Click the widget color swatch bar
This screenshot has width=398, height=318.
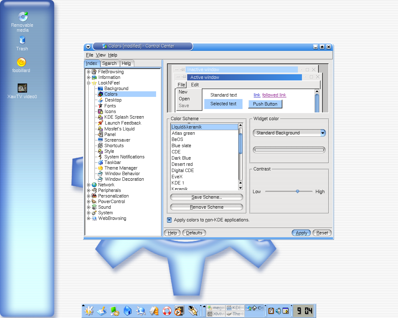click(x=289, y=150)
